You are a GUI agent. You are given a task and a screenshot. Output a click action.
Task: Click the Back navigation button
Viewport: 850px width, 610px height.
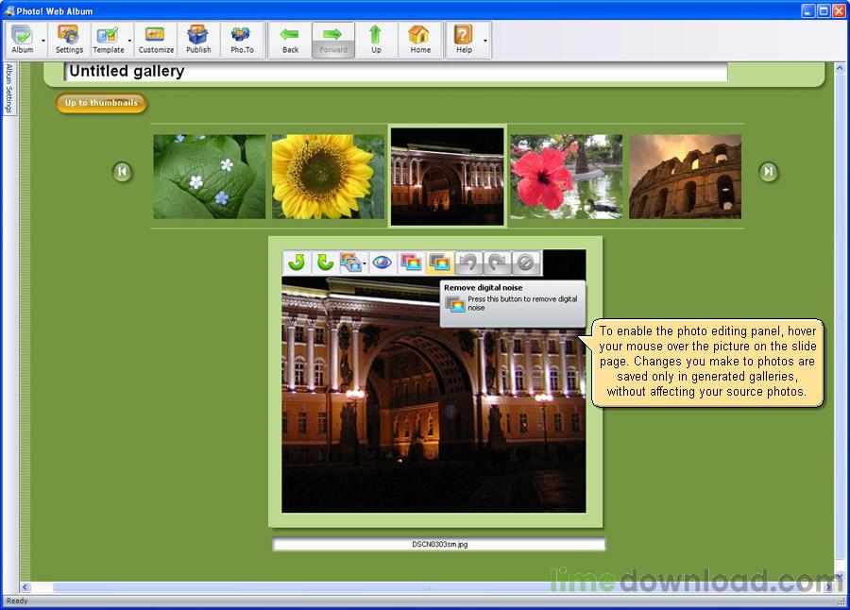point(290,40)
